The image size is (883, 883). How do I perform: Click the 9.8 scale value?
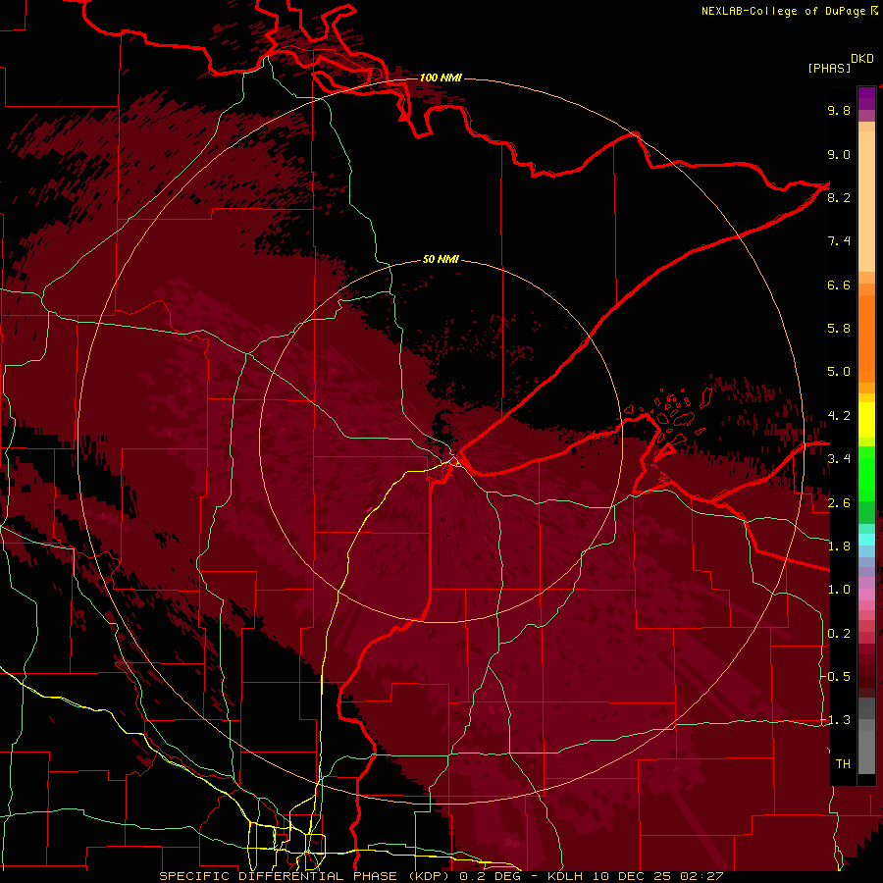[x=839, y=110]
